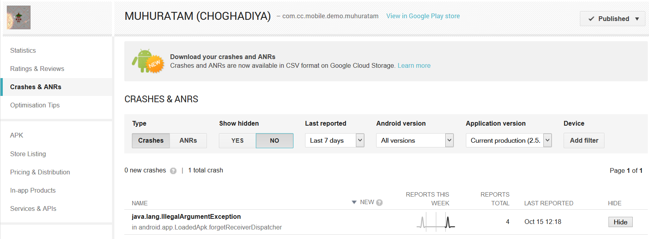
Task: Go to Ratings & Reviews section
Action: point(37,69)
